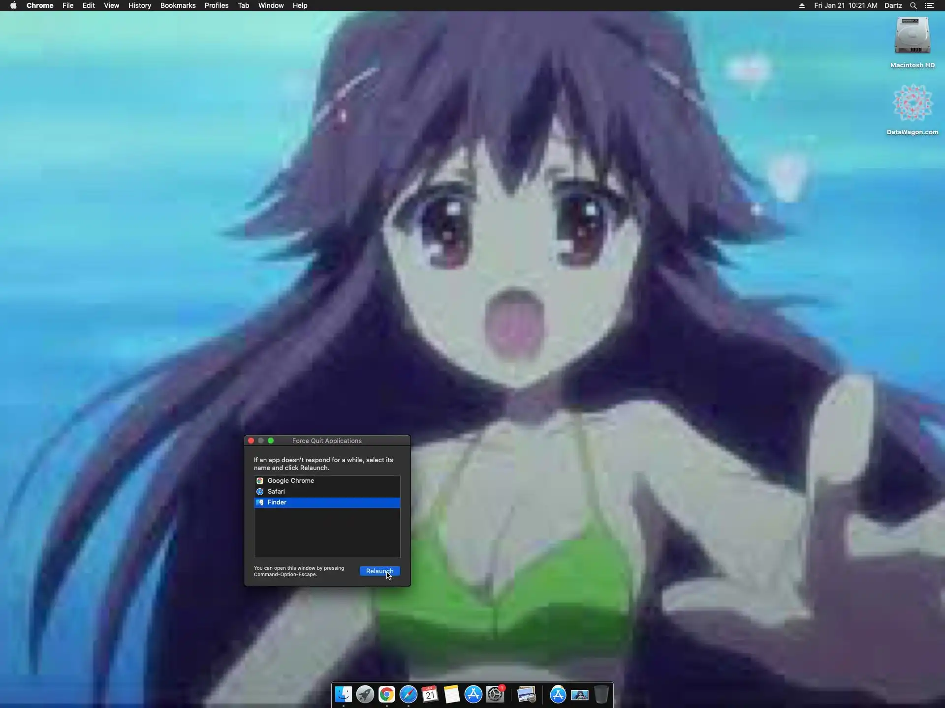945x708 pixels.
Task: Open Notification Center list icon
Action: [929, 5]
